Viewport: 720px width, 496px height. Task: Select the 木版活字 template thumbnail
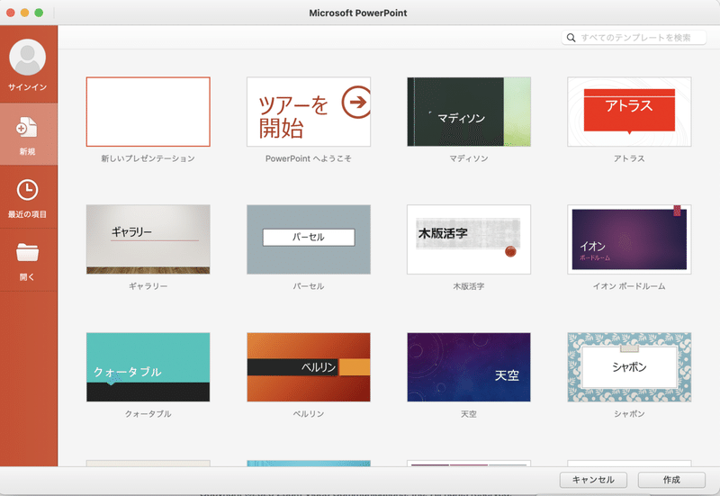469,239
